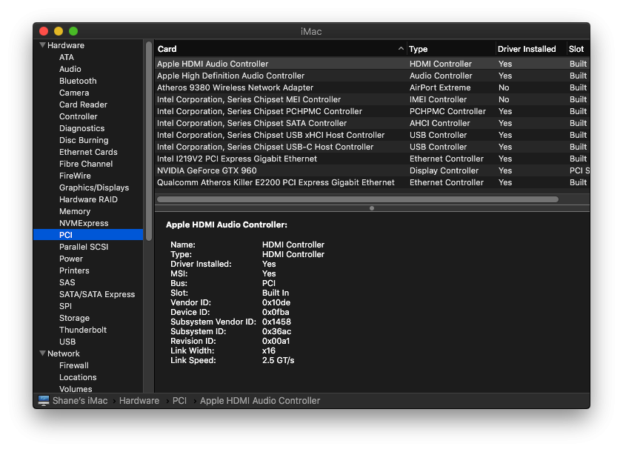Select Controller in the sidebar
The height and width of the screenshot is (452, 623).
point(79,116)
